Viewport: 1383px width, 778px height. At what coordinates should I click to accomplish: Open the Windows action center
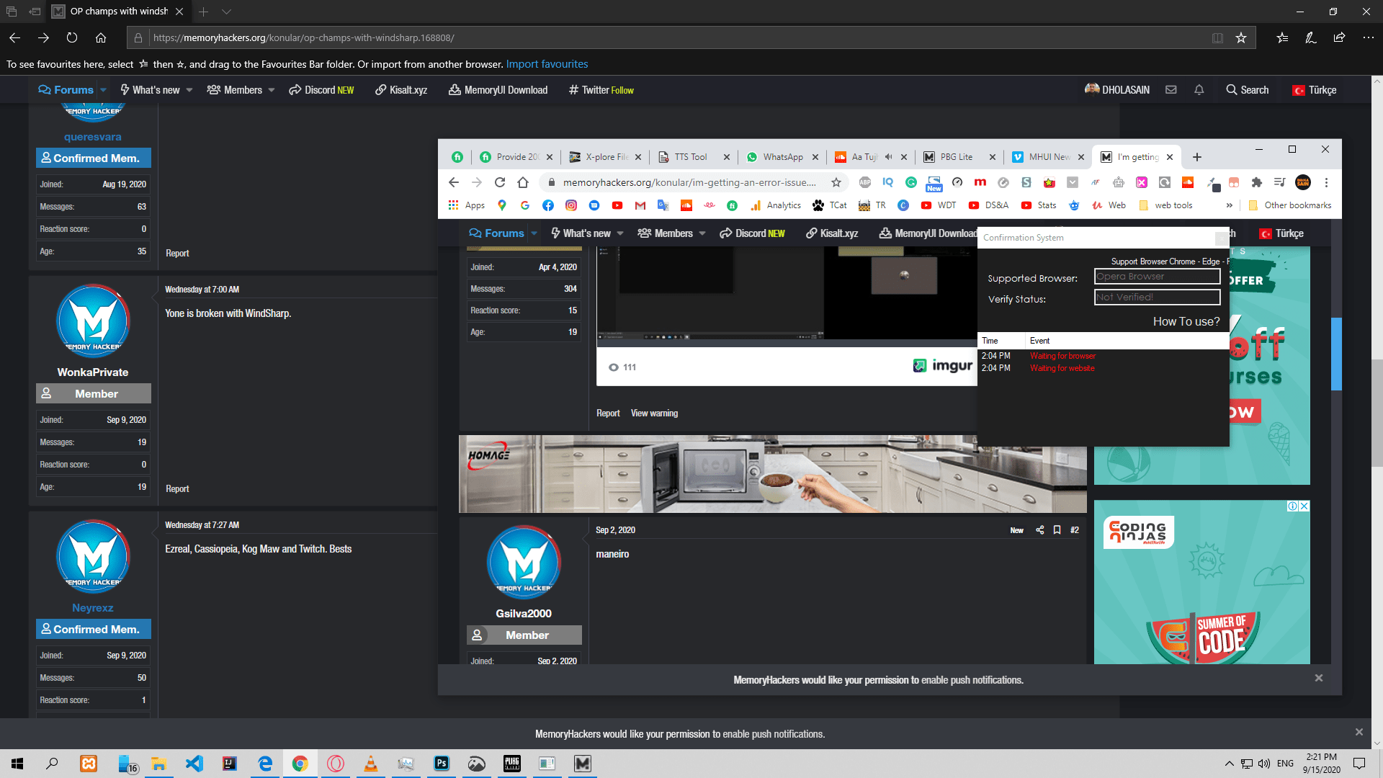coord(1359,764)
